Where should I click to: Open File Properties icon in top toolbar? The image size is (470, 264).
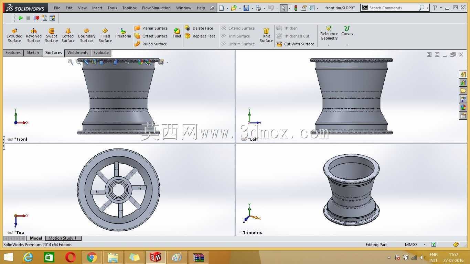click(304, 8)
